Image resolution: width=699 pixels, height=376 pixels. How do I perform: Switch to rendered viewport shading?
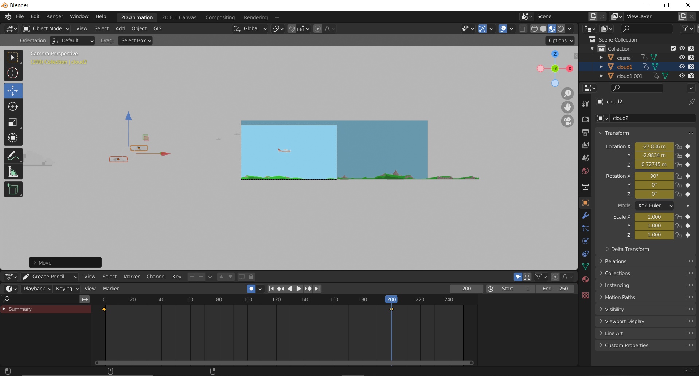[561, 28]
